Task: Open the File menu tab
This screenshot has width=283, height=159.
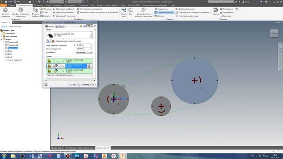Action: point(3,5)
